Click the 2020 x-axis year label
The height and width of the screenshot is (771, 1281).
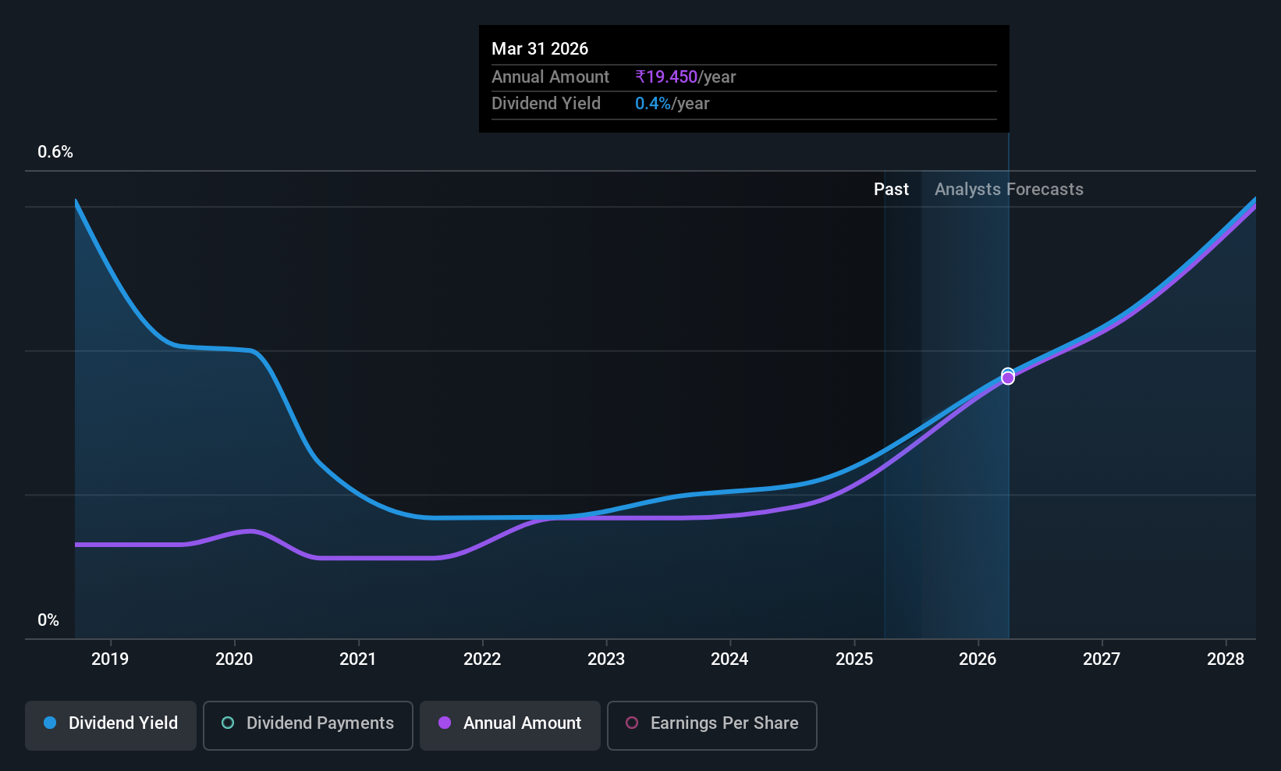point(234,659)
